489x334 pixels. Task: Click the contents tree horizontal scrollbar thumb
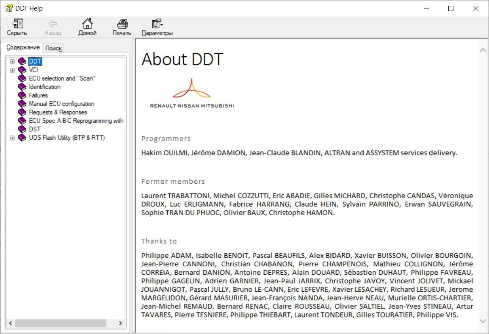pyautogui.click(x=61, y=323)
